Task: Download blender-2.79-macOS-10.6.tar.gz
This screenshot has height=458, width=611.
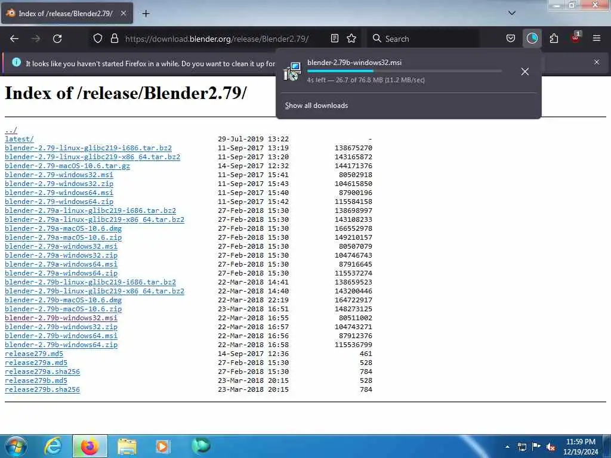Action: pyautogui.click(x=67, y=166)
